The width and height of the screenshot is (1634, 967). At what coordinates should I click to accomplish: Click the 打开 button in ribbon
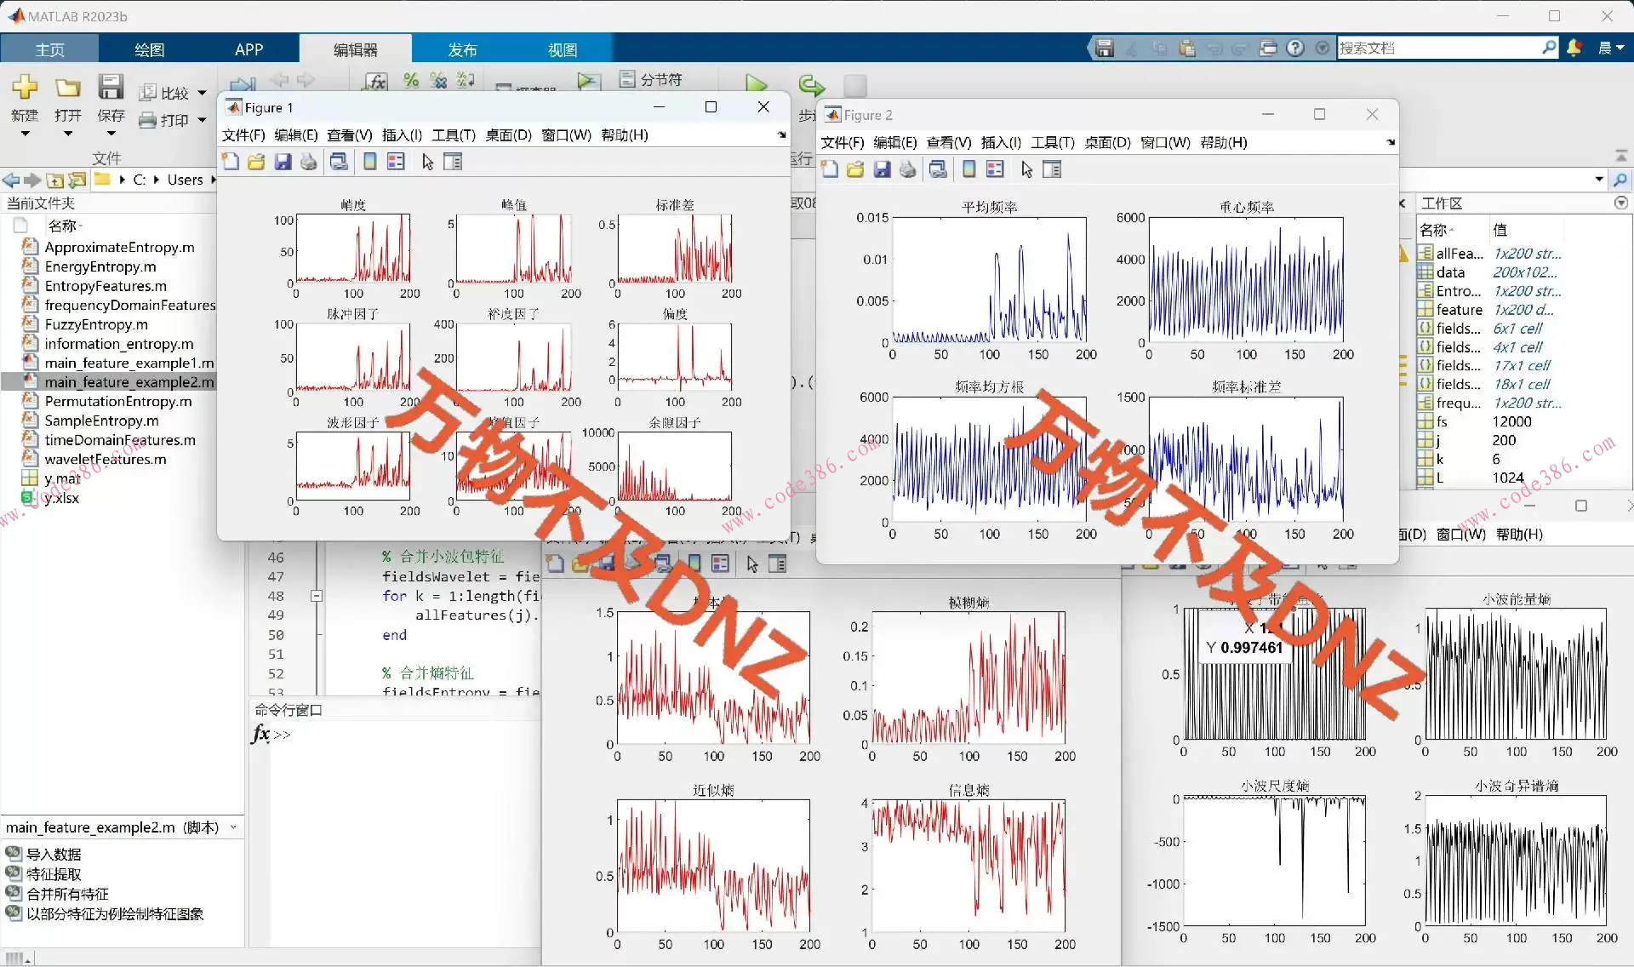click(67, 99)
